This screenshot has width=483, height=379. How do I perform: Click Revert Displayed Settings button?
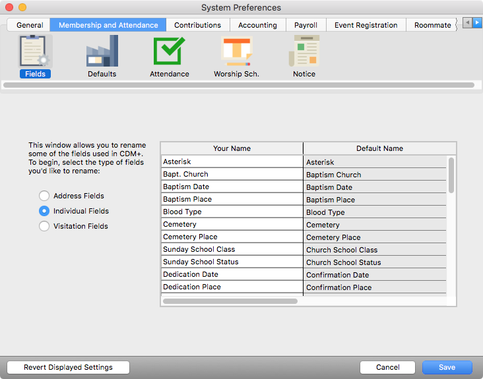pos(68,367)
